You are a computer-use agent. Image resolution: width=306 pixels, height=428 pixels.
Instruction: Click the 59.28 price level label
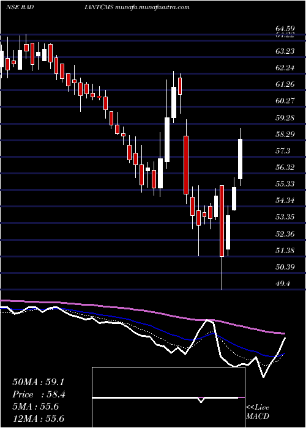(285, 117)
